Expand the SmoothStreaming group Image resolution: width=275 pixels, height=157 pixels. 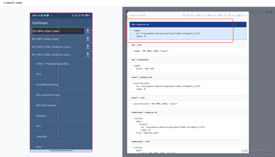(61, 84)
